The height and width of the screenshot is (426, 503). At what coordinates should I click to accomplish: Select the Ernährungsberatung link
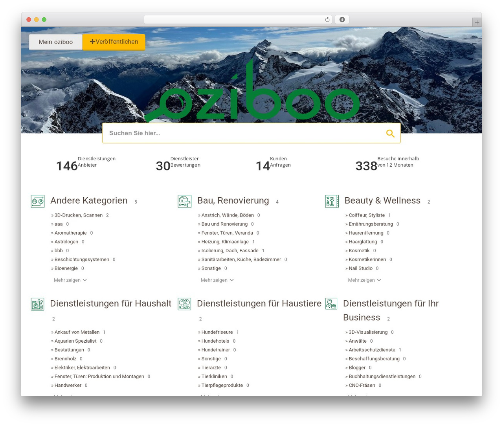(x=371, y=224)
